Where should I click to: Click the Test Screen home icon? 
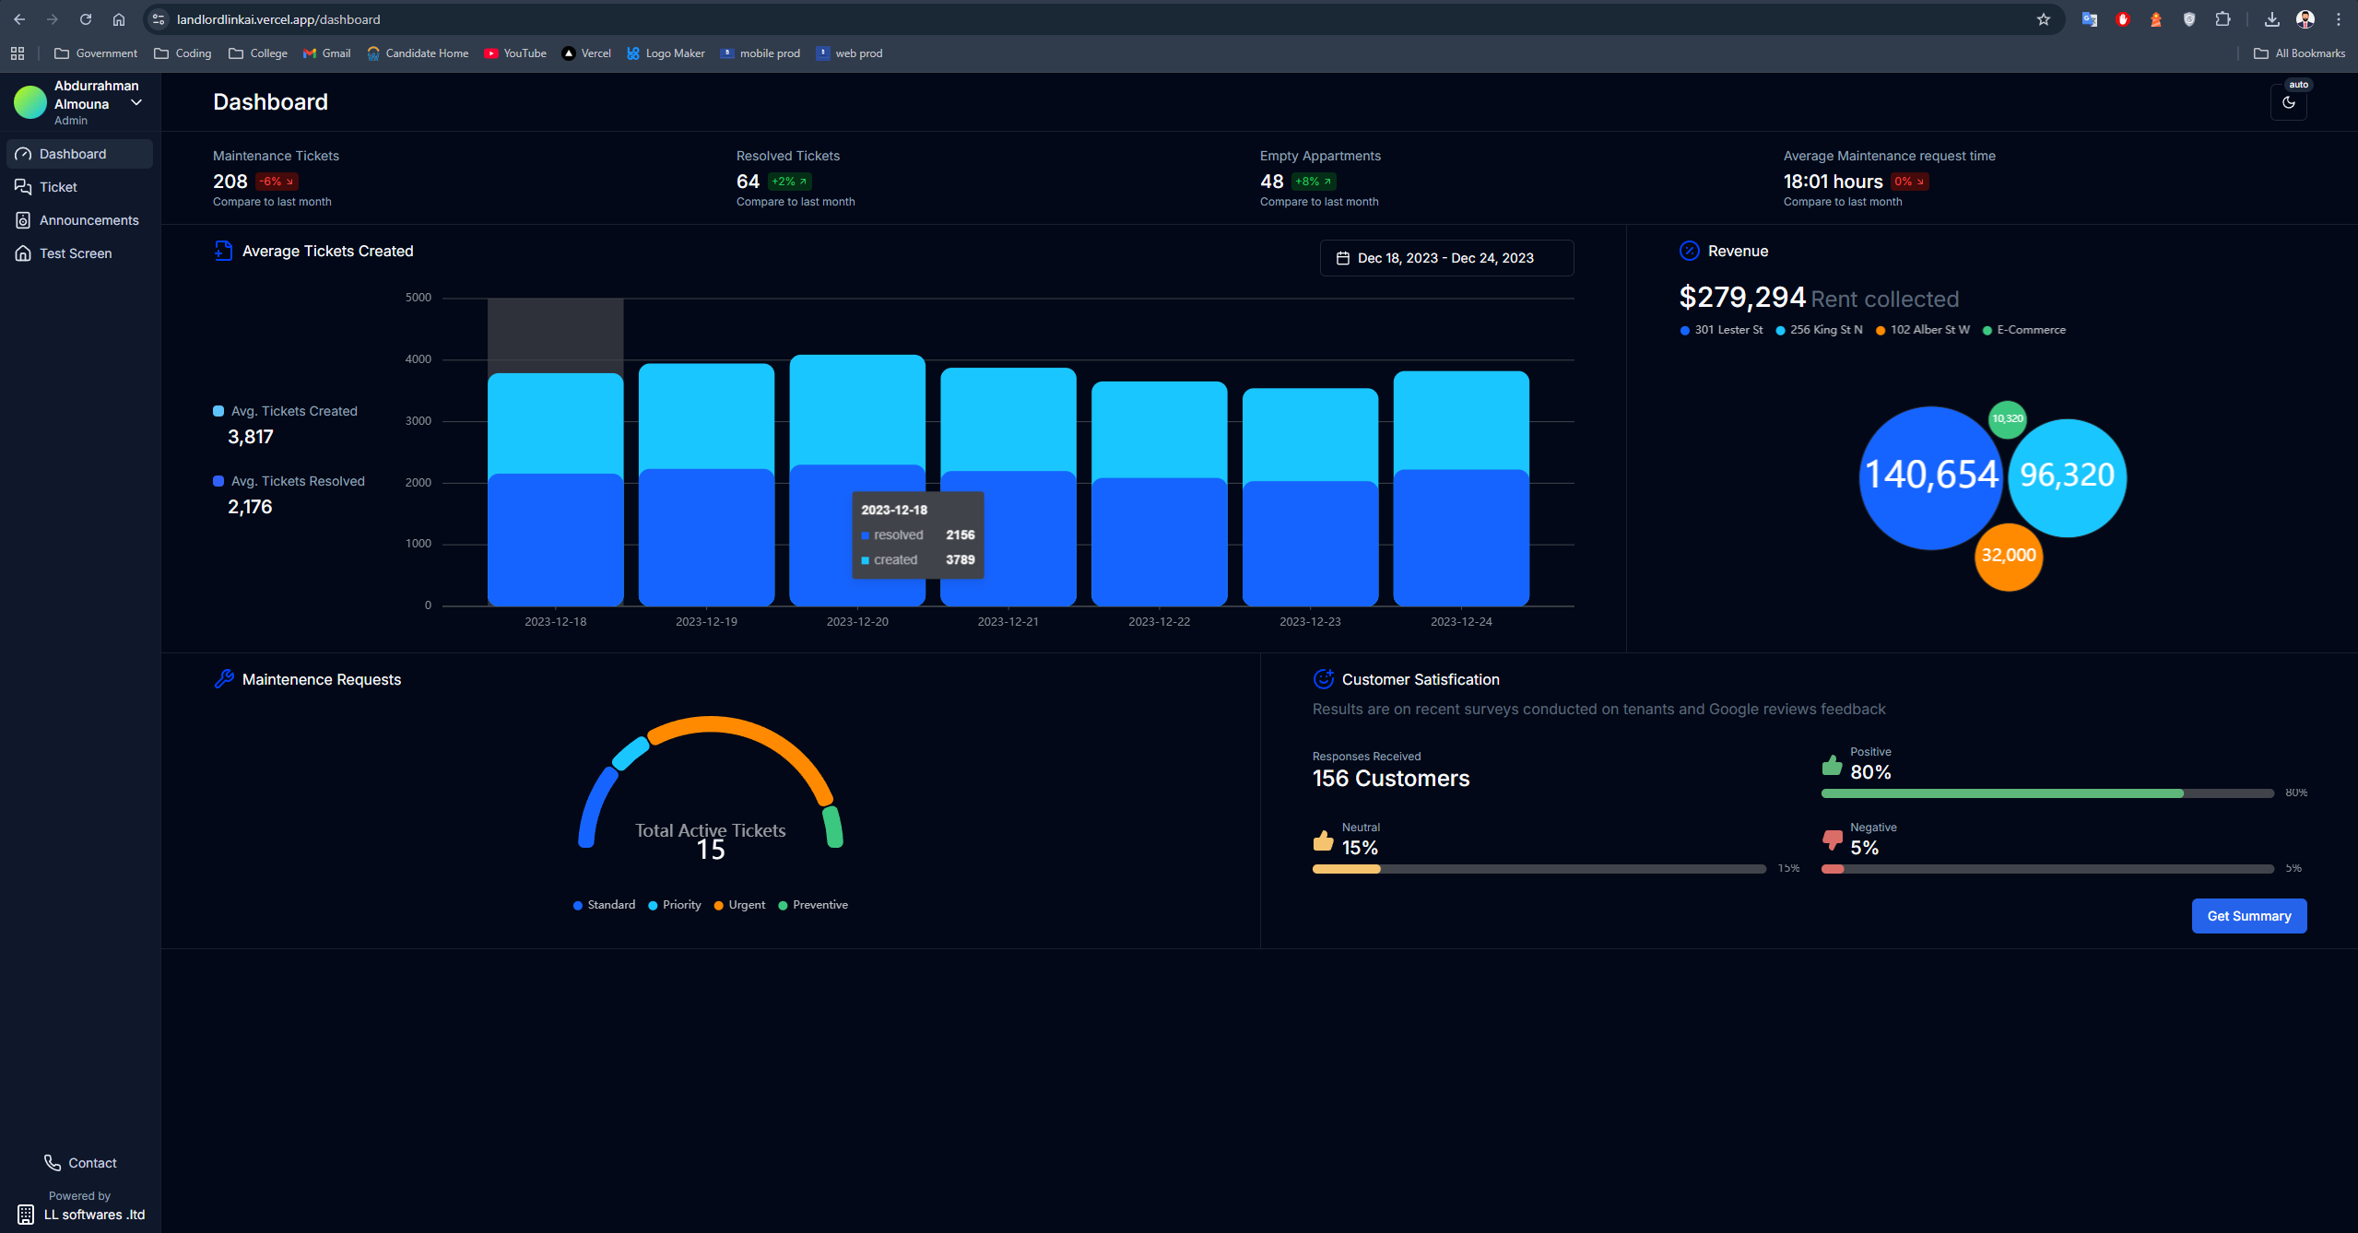pos(23,253)
